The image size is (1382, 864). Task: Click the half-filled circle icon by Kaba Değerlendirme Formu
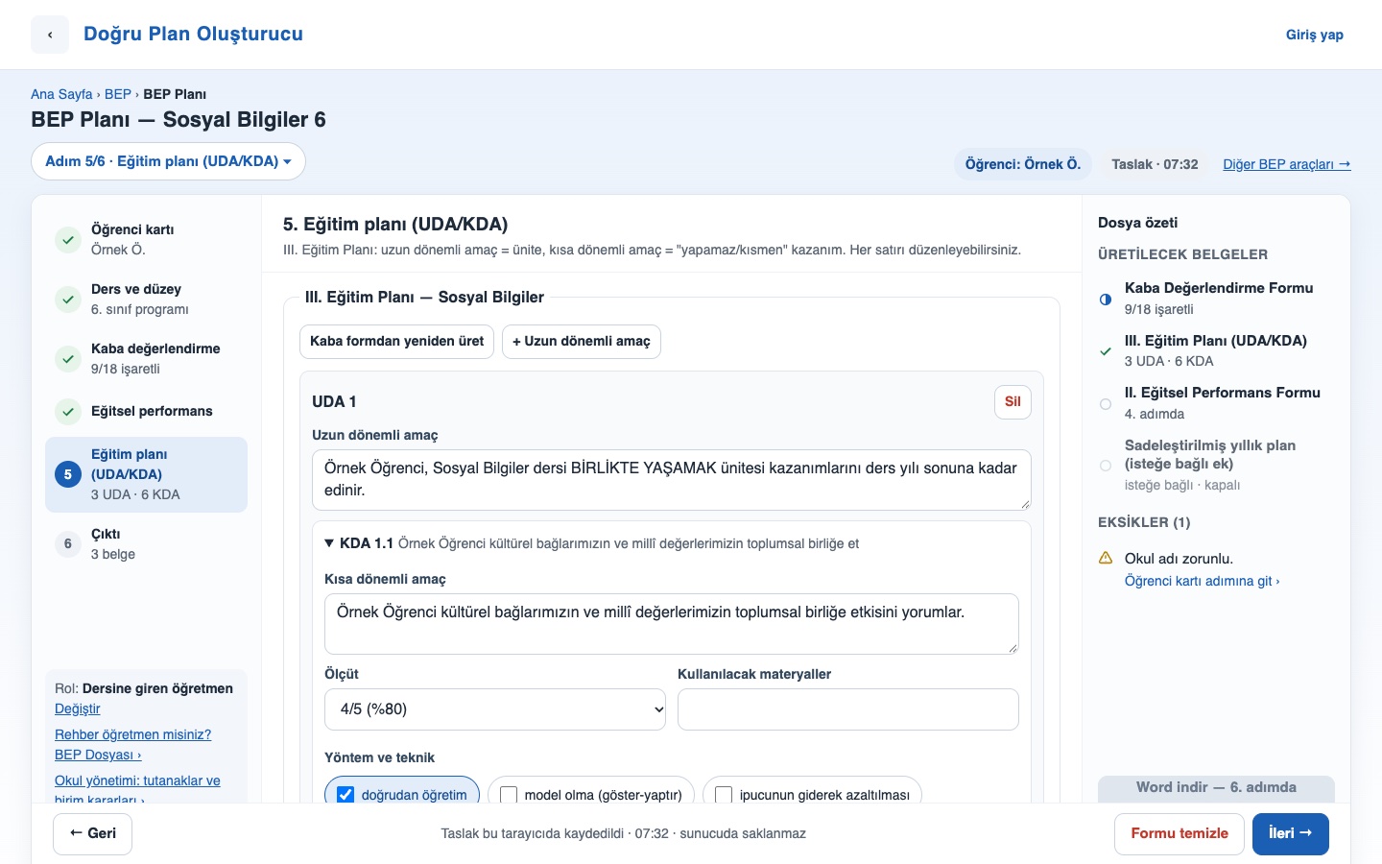tap(1106, 300)
